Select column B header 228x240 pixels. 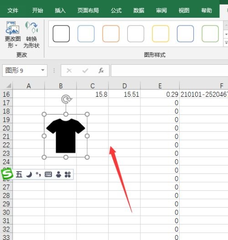pyautogui.click(x=61, y=86)
